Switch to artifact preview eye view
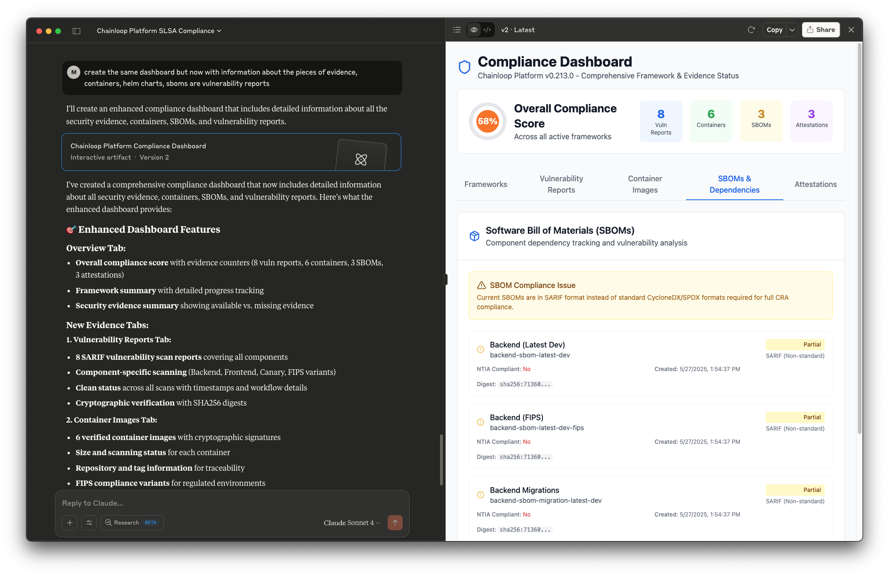The height and width of the screenshot is (576, 889). pos(474,30)
